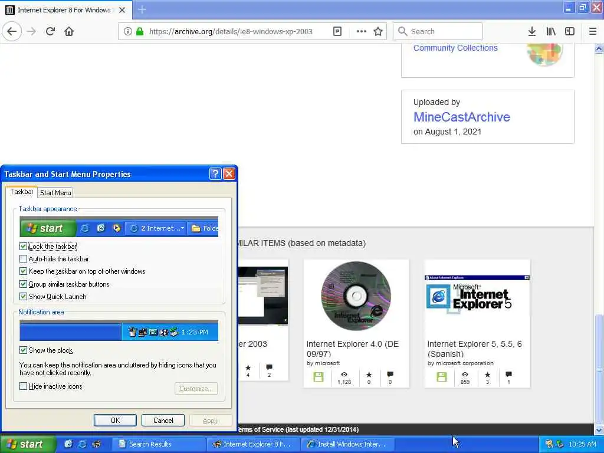Show site information icon in address bar

127,32
